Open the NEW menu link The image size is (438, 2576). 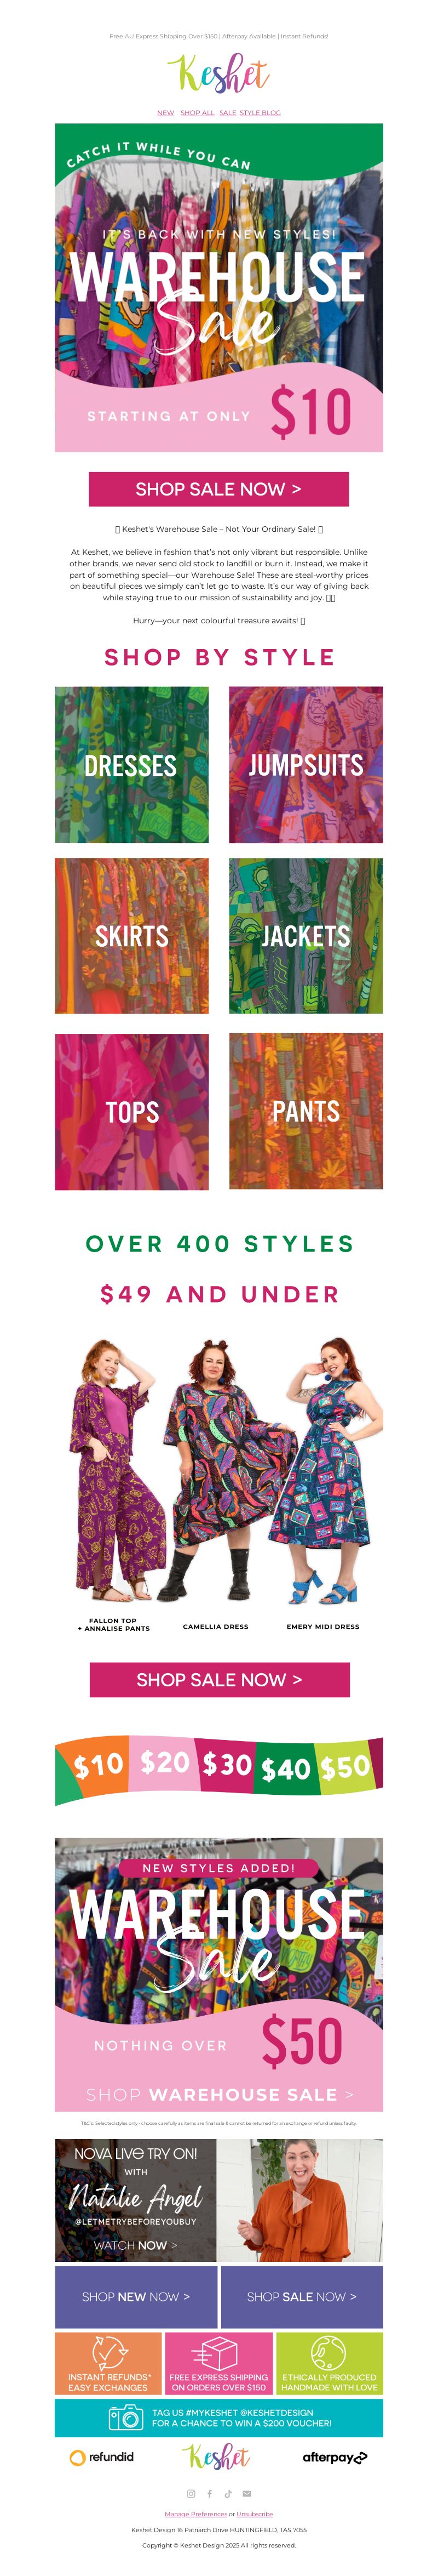click(166, 113)
